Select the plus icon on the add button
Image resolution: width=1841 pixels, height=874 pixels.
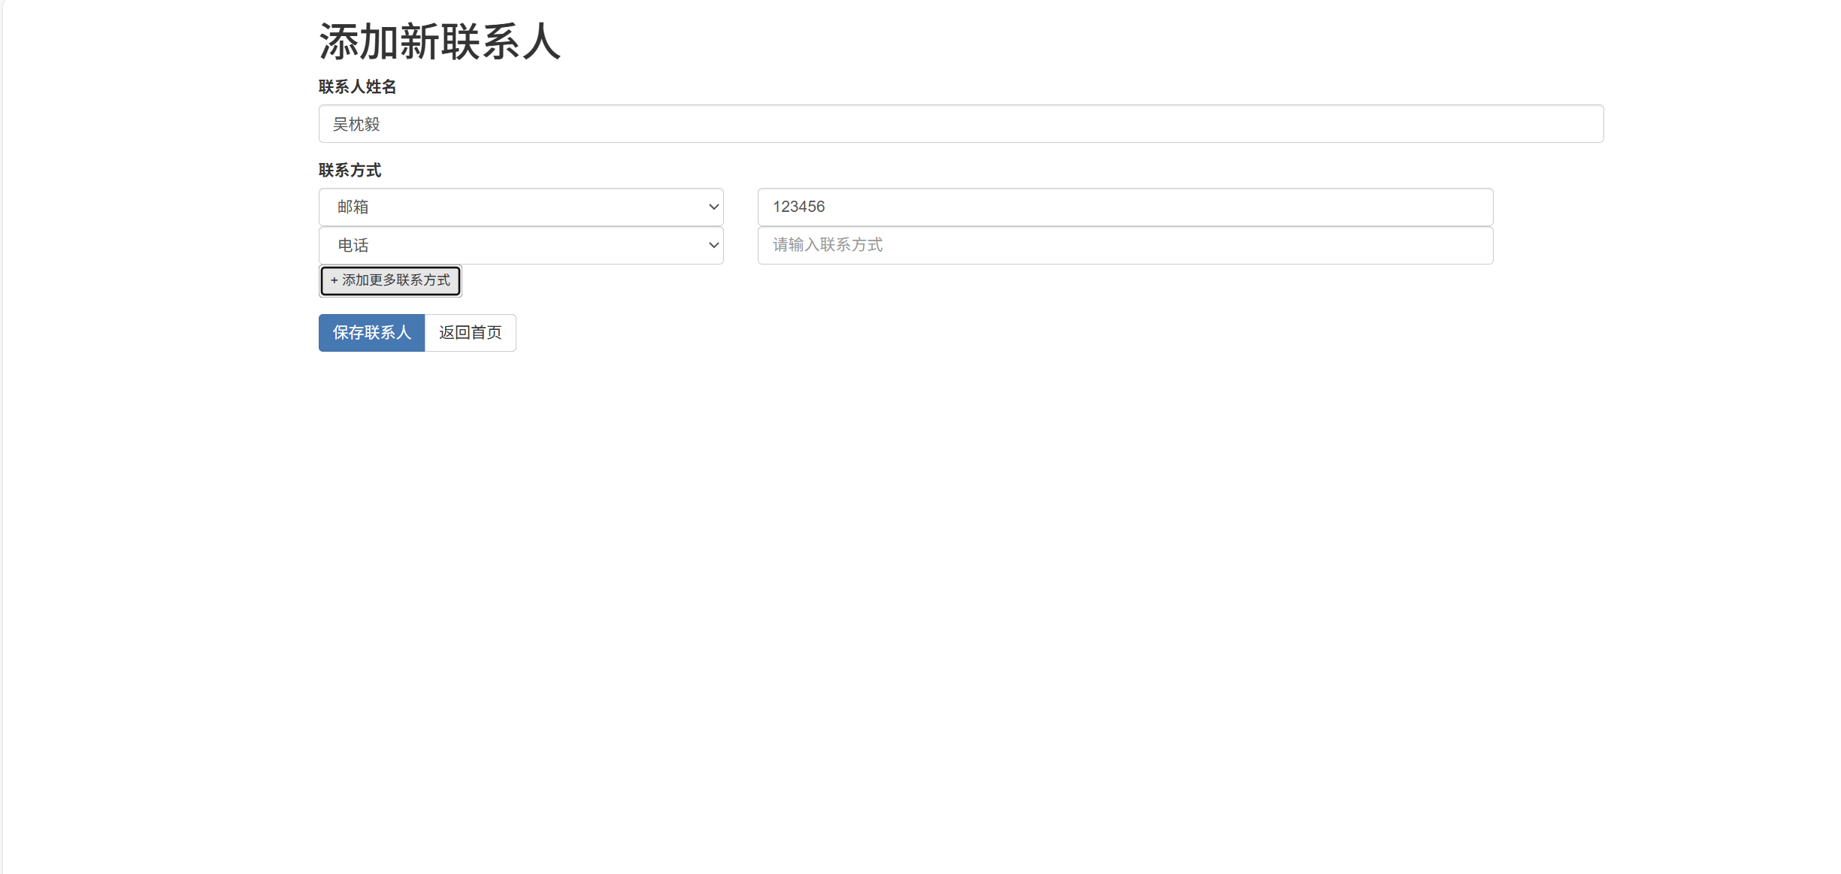[x=334, y=280]
